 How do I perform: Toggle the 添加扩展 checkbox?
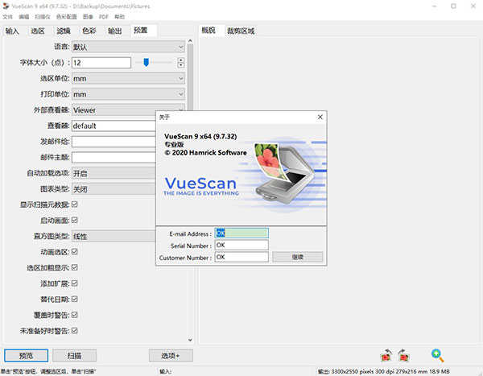coord(75,283)
